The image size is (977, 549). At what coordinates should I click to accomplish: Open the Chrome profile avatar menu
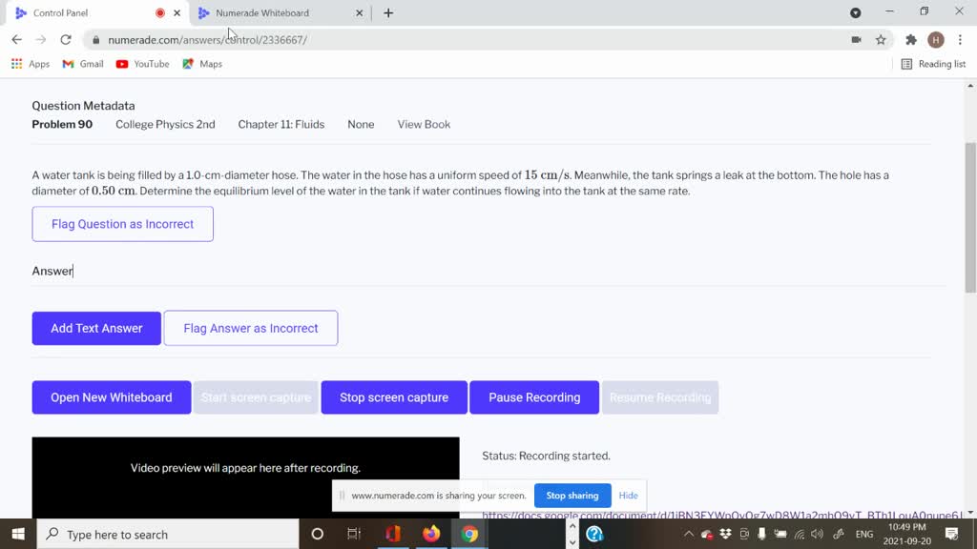click(x=936, y=40)
